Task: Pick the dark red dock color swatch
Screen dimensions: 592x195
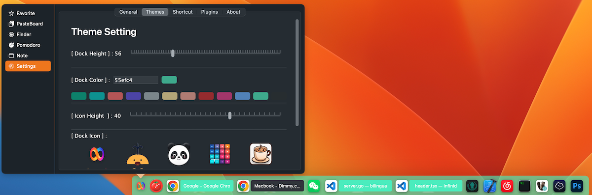Action: coord(206,96)
